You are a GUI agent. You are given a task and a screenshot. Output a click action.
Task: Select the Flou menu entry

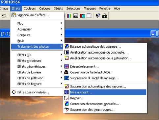pyautogui.click(x=37, y=23)
